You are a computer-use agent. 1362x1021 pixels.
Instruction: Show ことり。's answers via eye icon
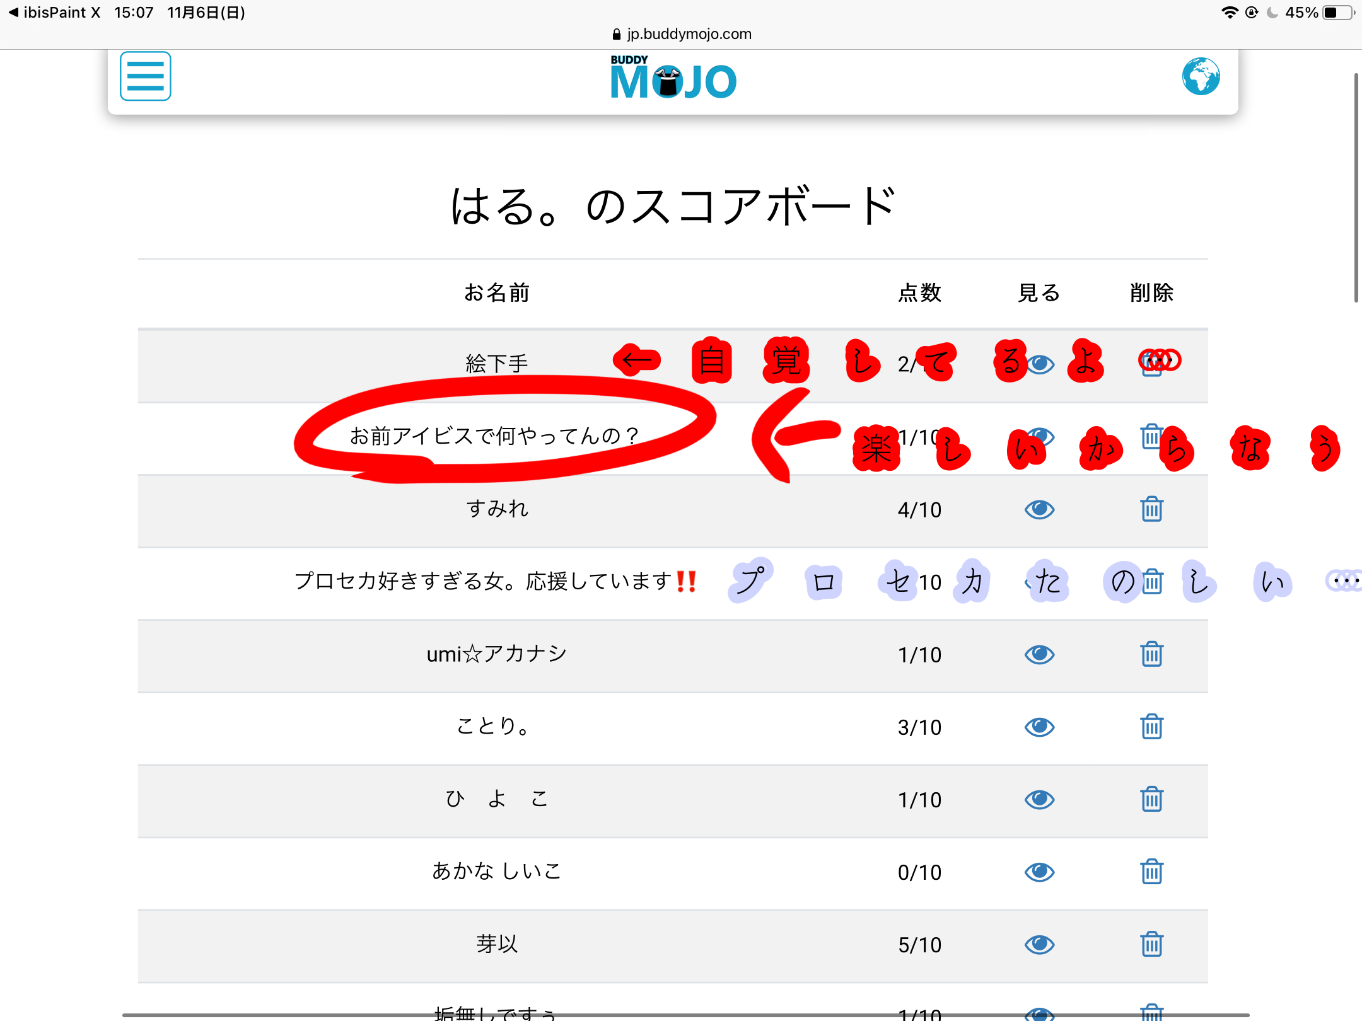(x=1039, y=727)
